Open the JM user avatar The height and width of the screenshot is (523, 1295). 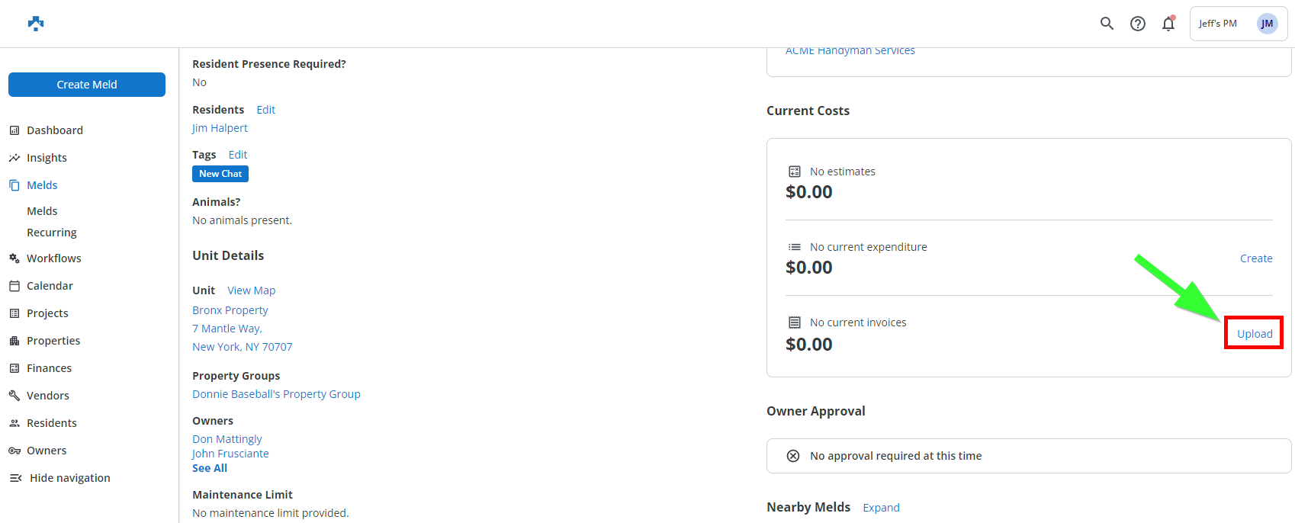(x=1267, y=24)
